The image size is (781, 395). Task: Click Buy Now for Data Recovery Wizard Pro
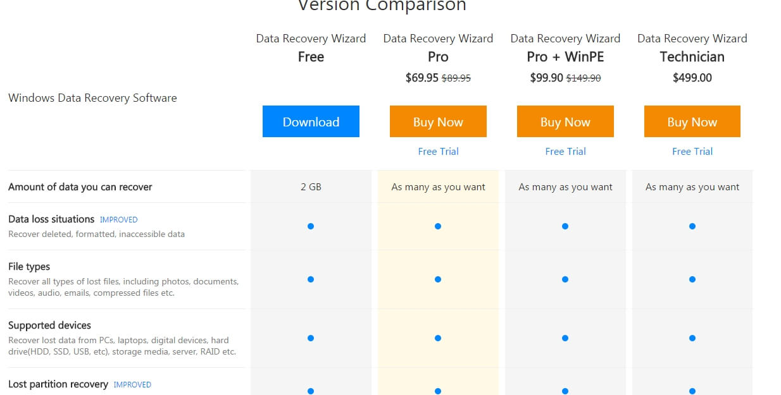click(438, 121)
